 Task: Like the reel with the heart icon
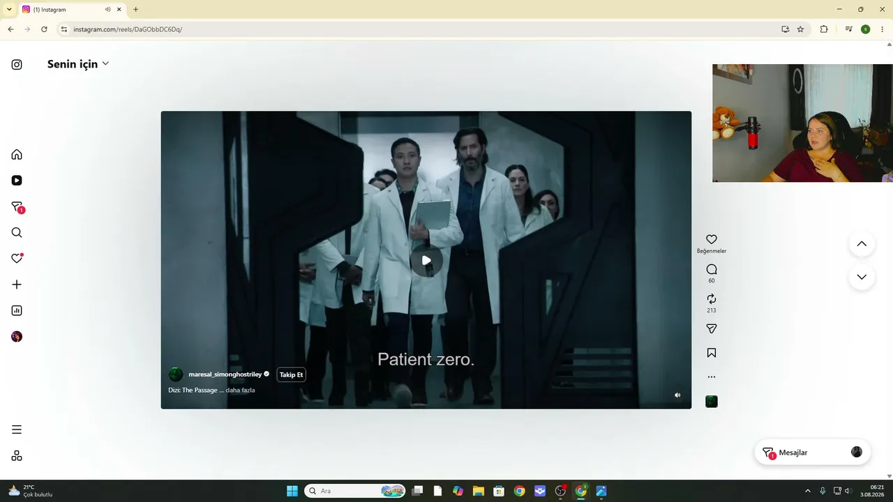(712, 239)
